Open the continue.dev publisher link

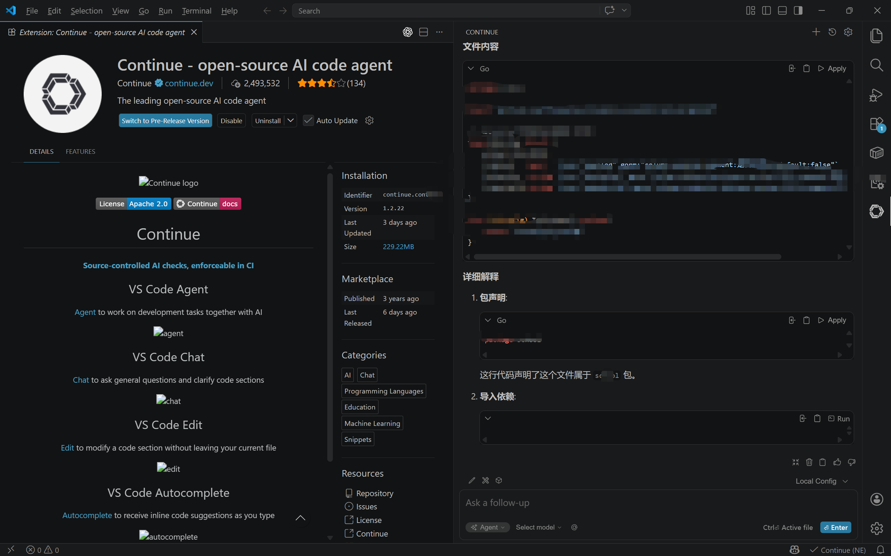(189, 84)
